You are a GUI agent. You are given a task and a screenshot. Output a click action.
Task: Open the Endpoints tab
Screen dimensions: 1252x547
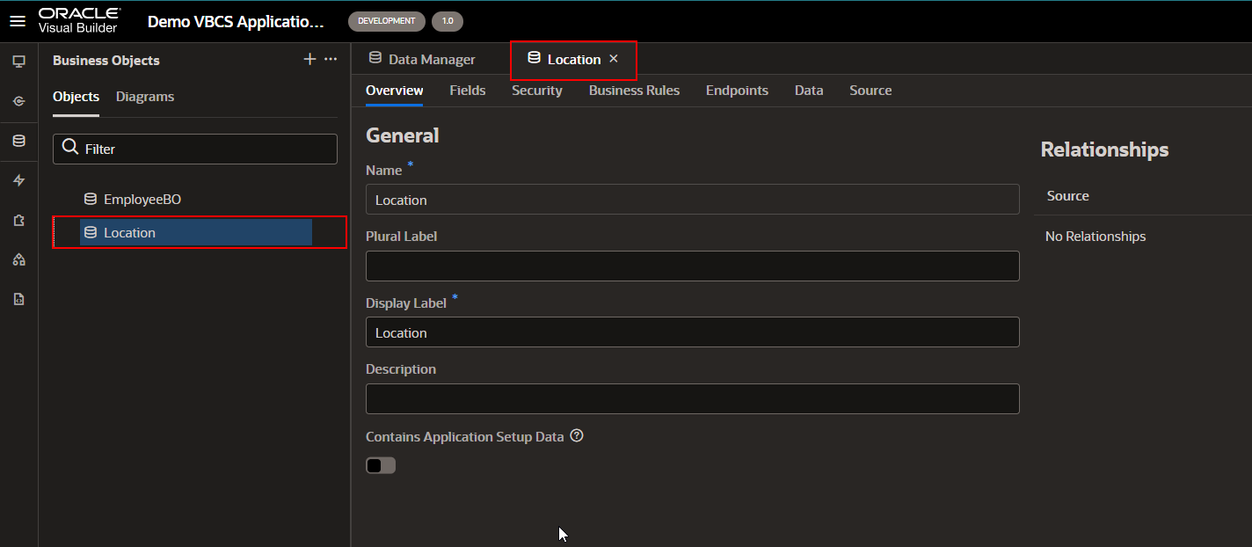point(737,91)
